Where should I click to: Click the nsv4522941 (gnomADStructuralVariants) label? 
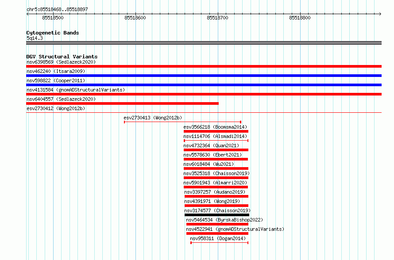[x=235, y=229]
